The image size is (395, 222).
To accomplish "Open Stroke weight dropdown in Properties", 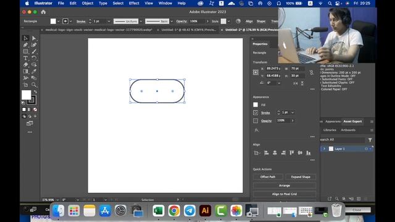I will [x=293, y=112].
